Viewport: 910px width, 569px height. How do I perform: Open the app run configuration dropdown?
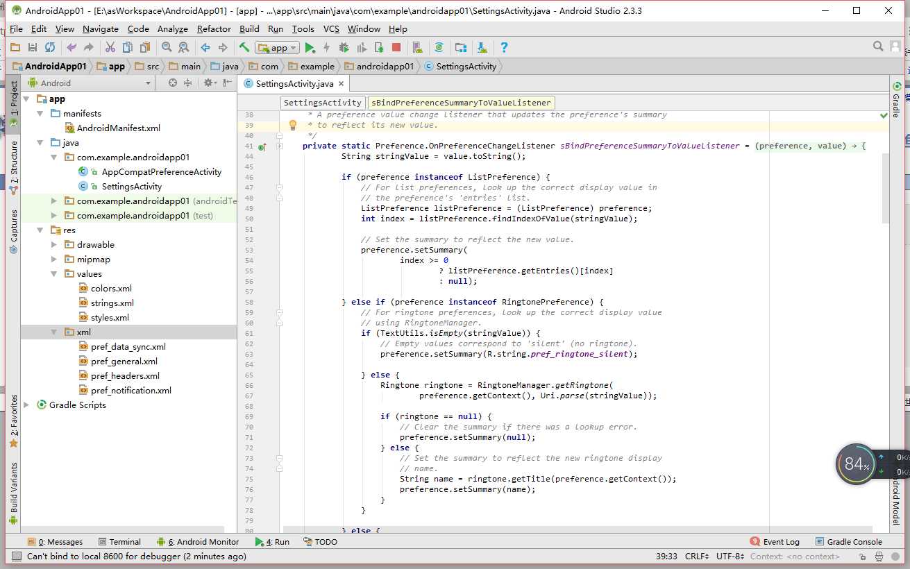(277, 47)
